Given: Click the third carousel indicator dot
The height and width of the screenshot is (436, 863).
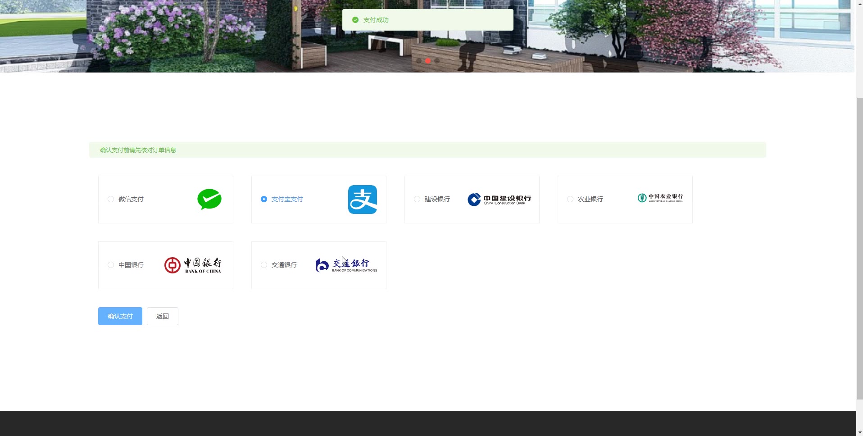Looking at the screenshot, I should click(437, 61).
